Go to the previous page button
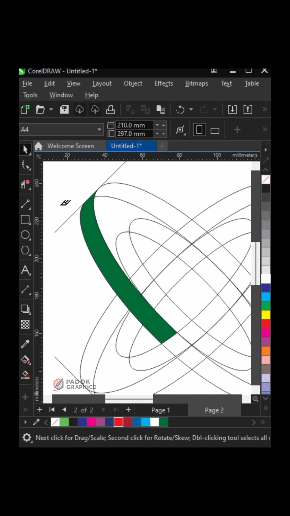This screenshot has width=290, height=516. (x=64, y=410)
